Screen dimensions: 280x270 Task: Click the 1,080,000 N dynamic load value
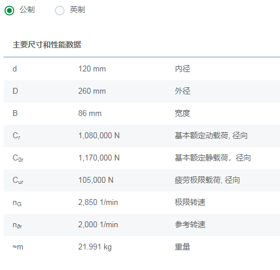(x=99, y=135)
